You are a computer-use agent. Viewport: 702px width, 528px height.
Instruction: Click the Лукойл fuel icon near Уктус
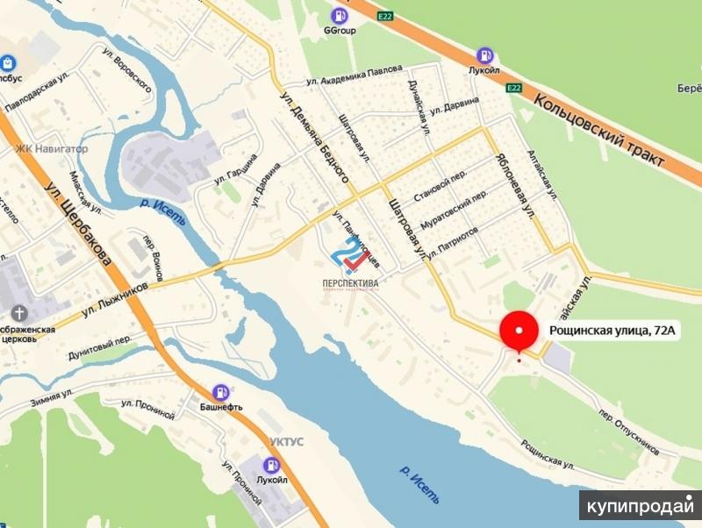click(x=271, y=465)
